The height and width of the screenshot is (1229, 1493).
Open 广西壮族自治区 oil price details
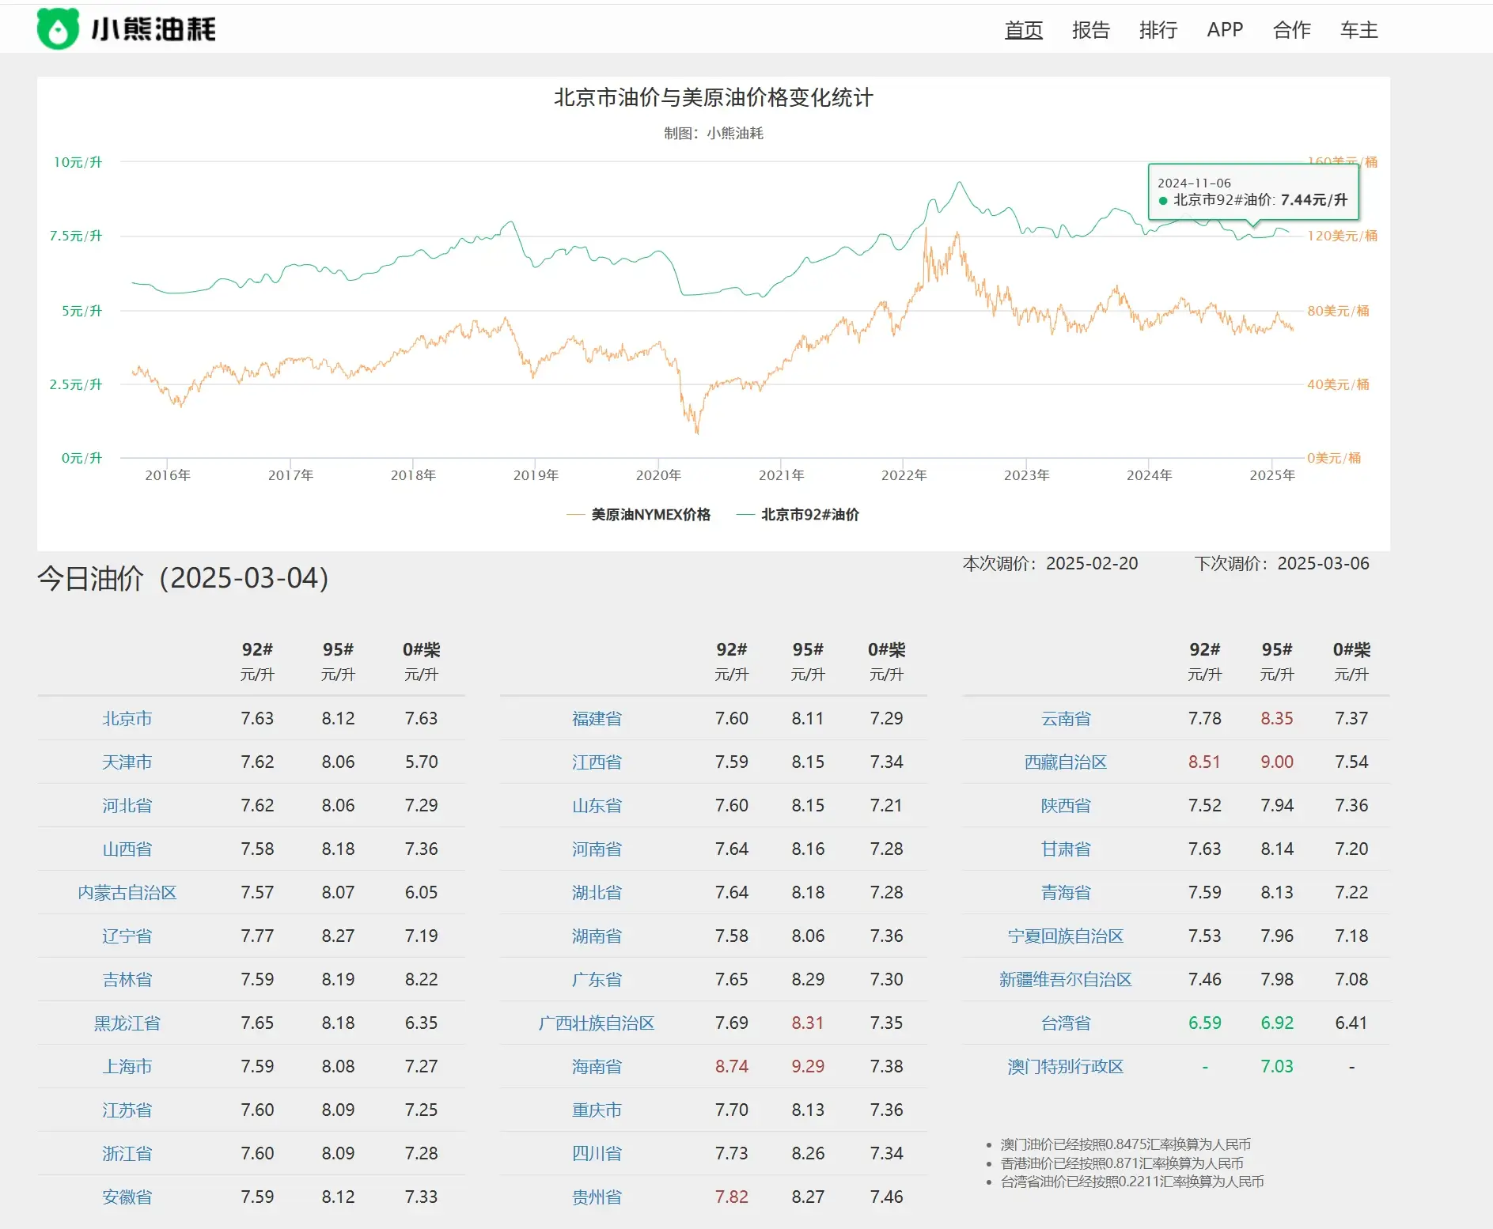(597, 1023)
